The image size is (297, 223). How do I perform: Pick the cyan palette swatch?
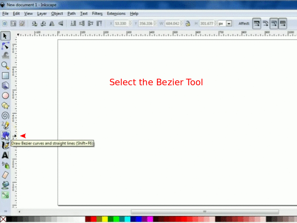[x=127, y=219]
